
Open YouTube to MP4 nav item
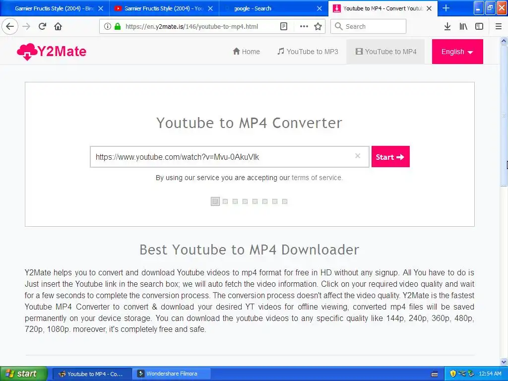(x=385, y=52)
